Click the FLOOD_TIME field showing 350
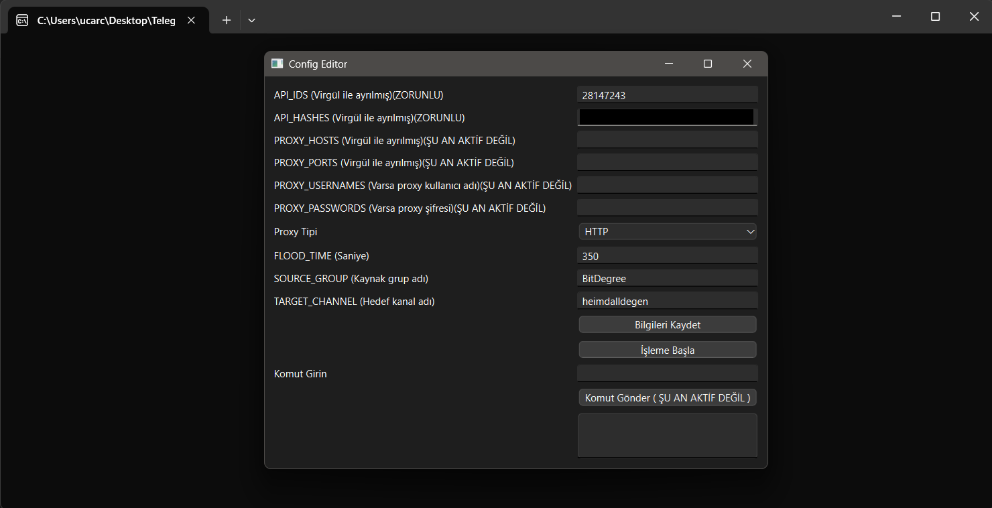The width and height of the screenshot is (992, 508). pyautogui.click(x=667, y=255)
